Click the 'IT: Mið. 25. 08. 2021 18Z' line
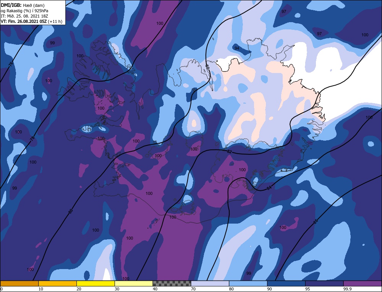The height and width of the screenshot is (292, 382). click(24, 16)
